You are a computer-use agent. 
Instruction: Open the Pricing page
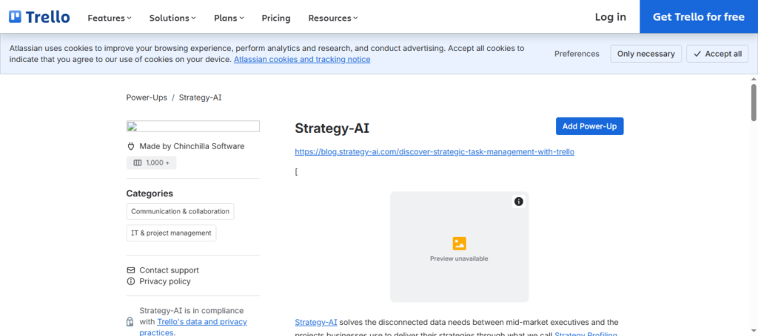276,18
